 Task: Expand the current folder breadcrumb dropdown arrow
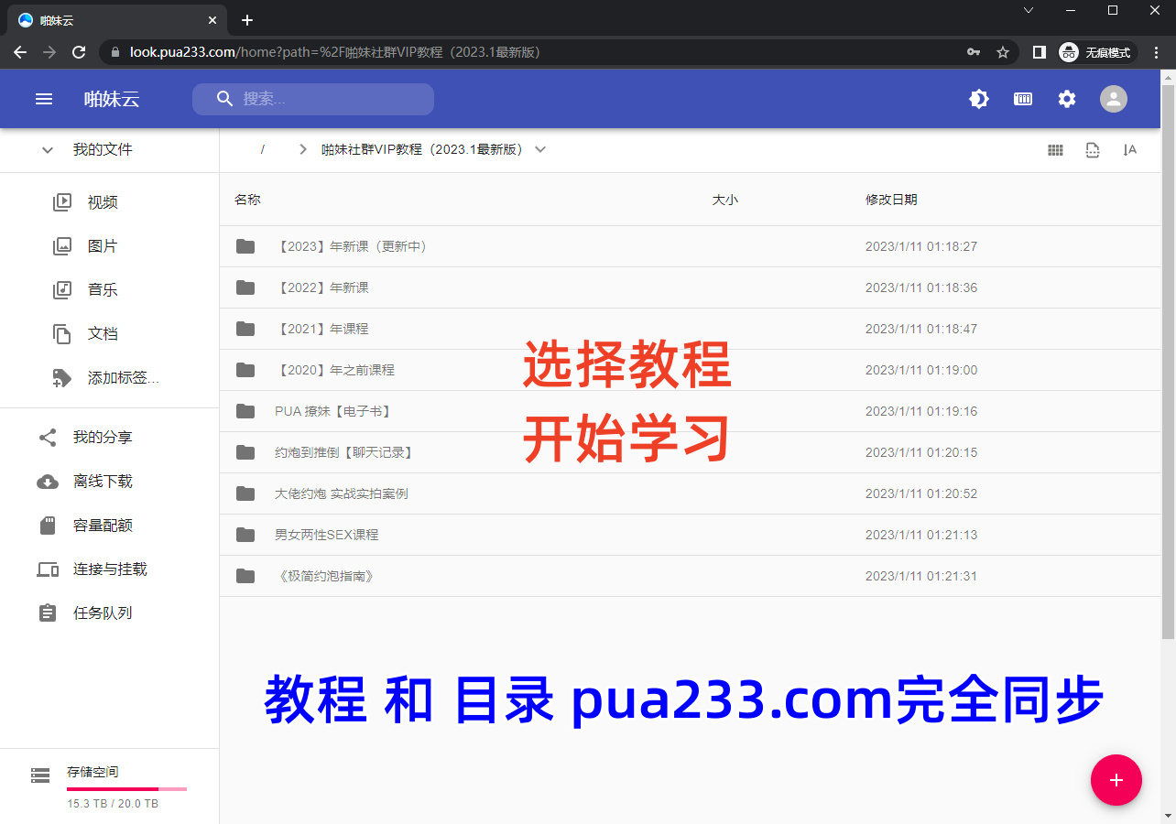pos(540,149)
